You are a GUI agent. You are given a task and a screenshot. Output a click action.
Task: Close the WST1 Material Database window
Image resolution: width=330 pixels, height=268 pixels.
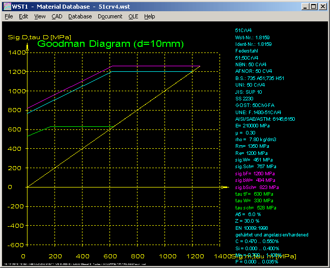(322, 7)
